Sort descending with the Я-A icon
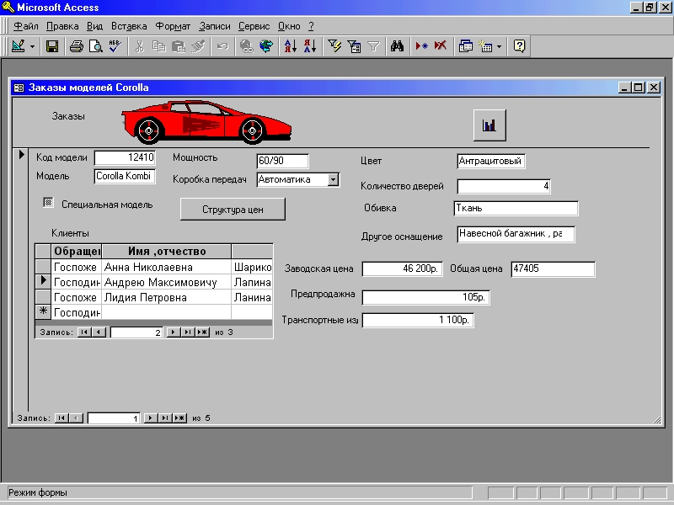 310,46
